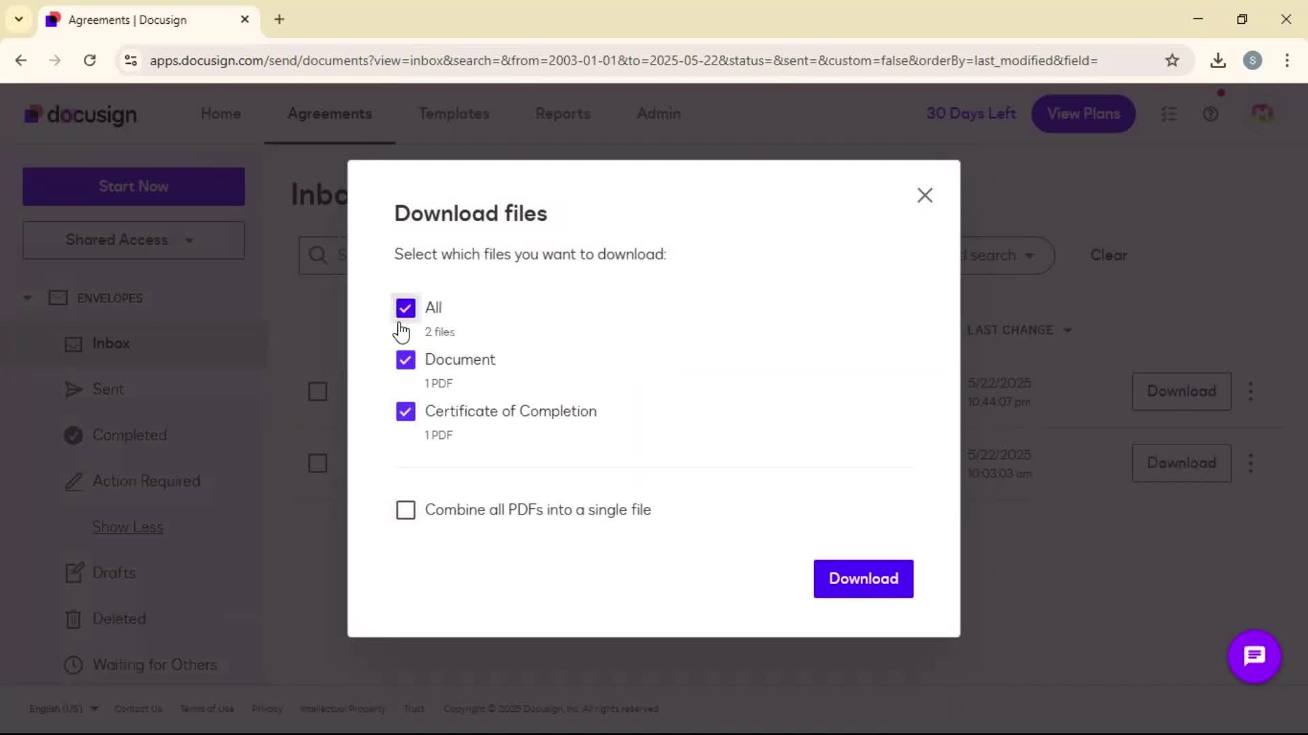The image size is (1308, 735).
Task: Open more options for 10:44:07 pm envelope
Action: click(x=1250, y=391)
